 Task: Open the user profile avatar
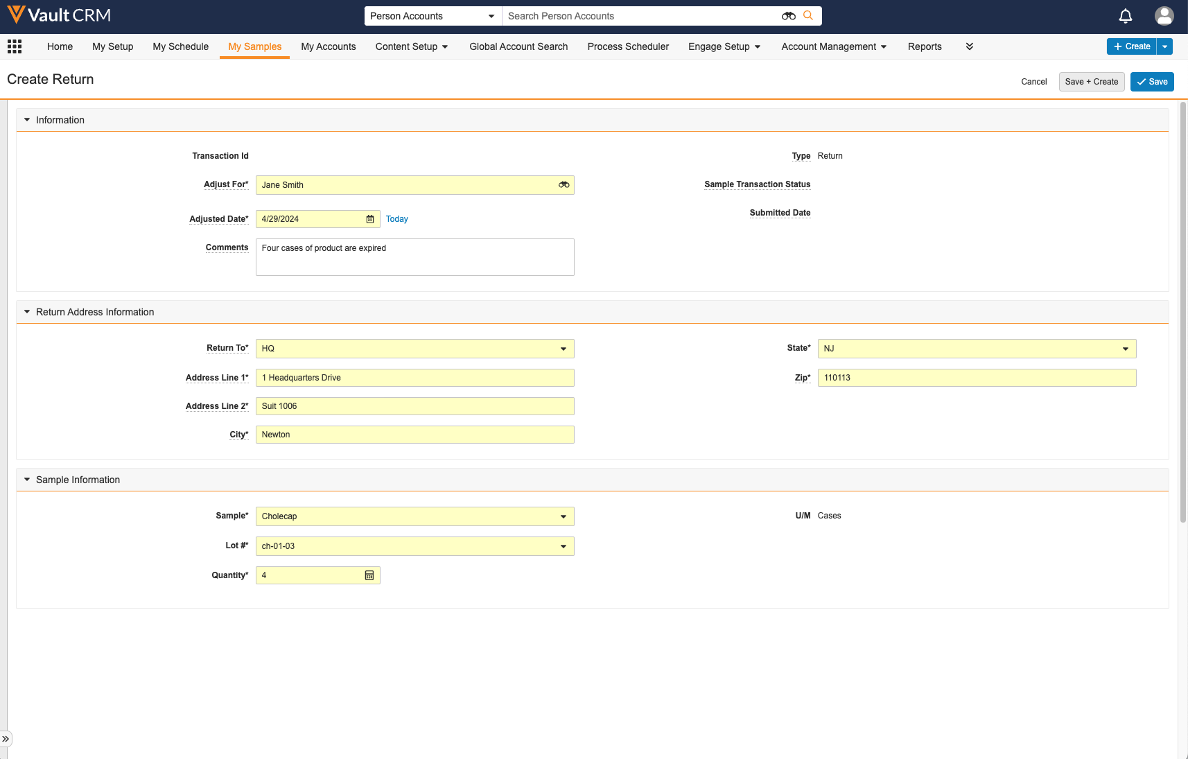tap(1164, 16)
